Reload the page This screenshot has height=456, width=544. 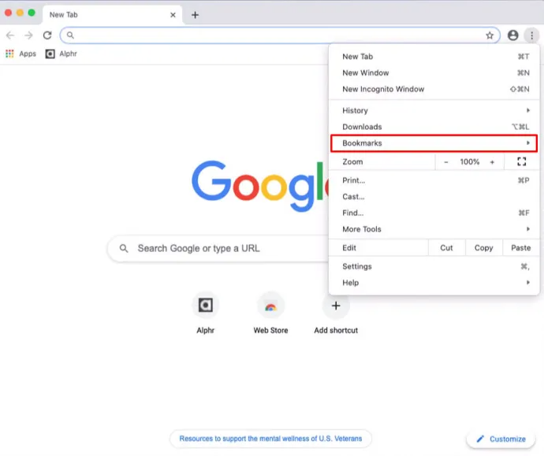click(47, 35)
